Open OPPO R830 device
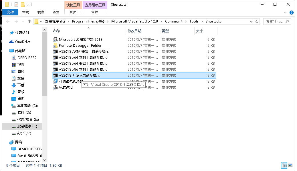 (x=27, y=58)
